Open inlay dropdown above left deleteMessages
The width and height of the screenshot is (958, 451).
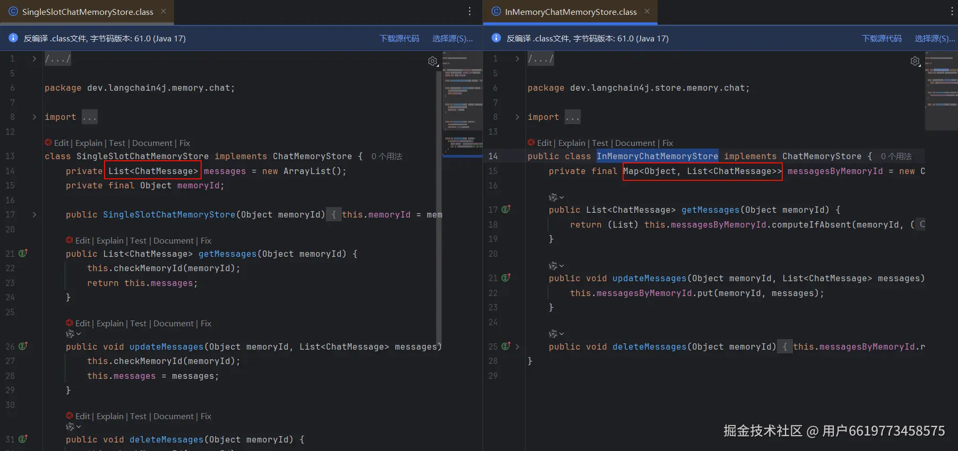73,427
